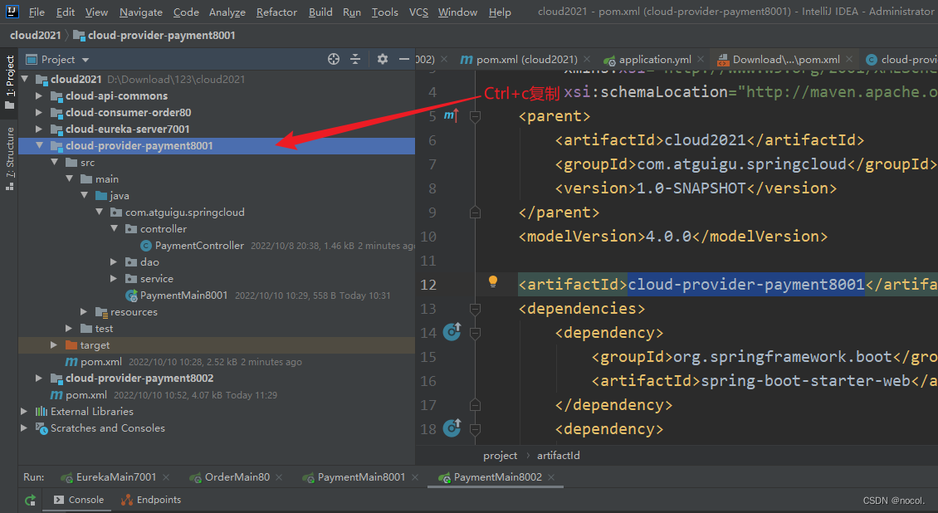Open Project panel settings gear
938x513 pixels.
(383, 59)
